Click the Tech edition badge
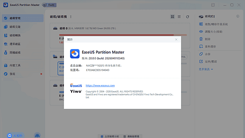245x138 pixels. (x=49, y=5)
